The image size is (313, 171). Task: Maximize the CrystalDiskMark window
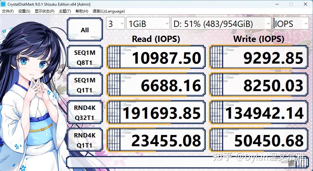click(x=291, y=4)
